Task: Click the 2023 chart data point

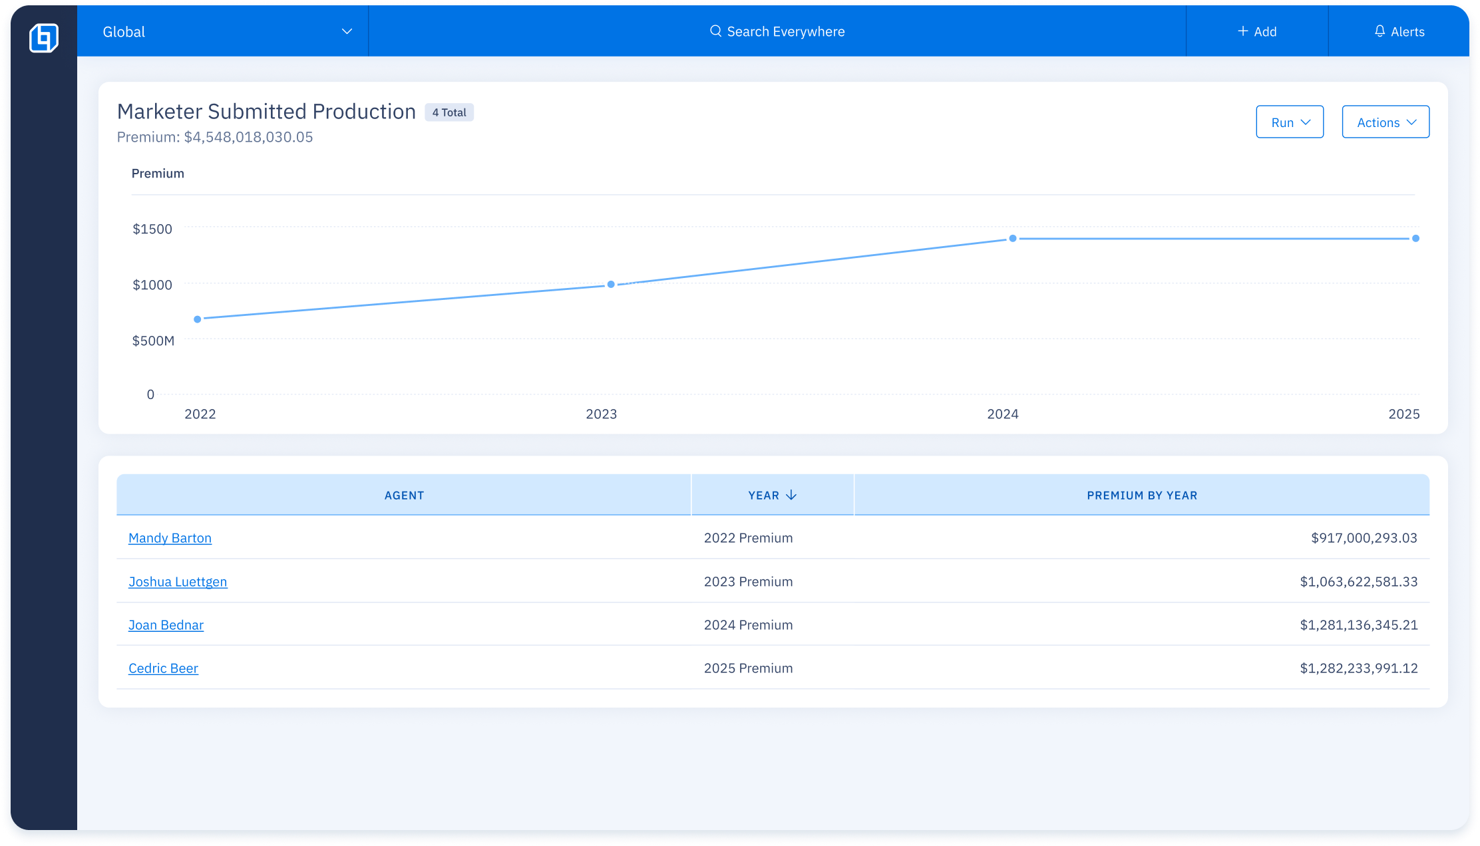Action: click(611, 285)
